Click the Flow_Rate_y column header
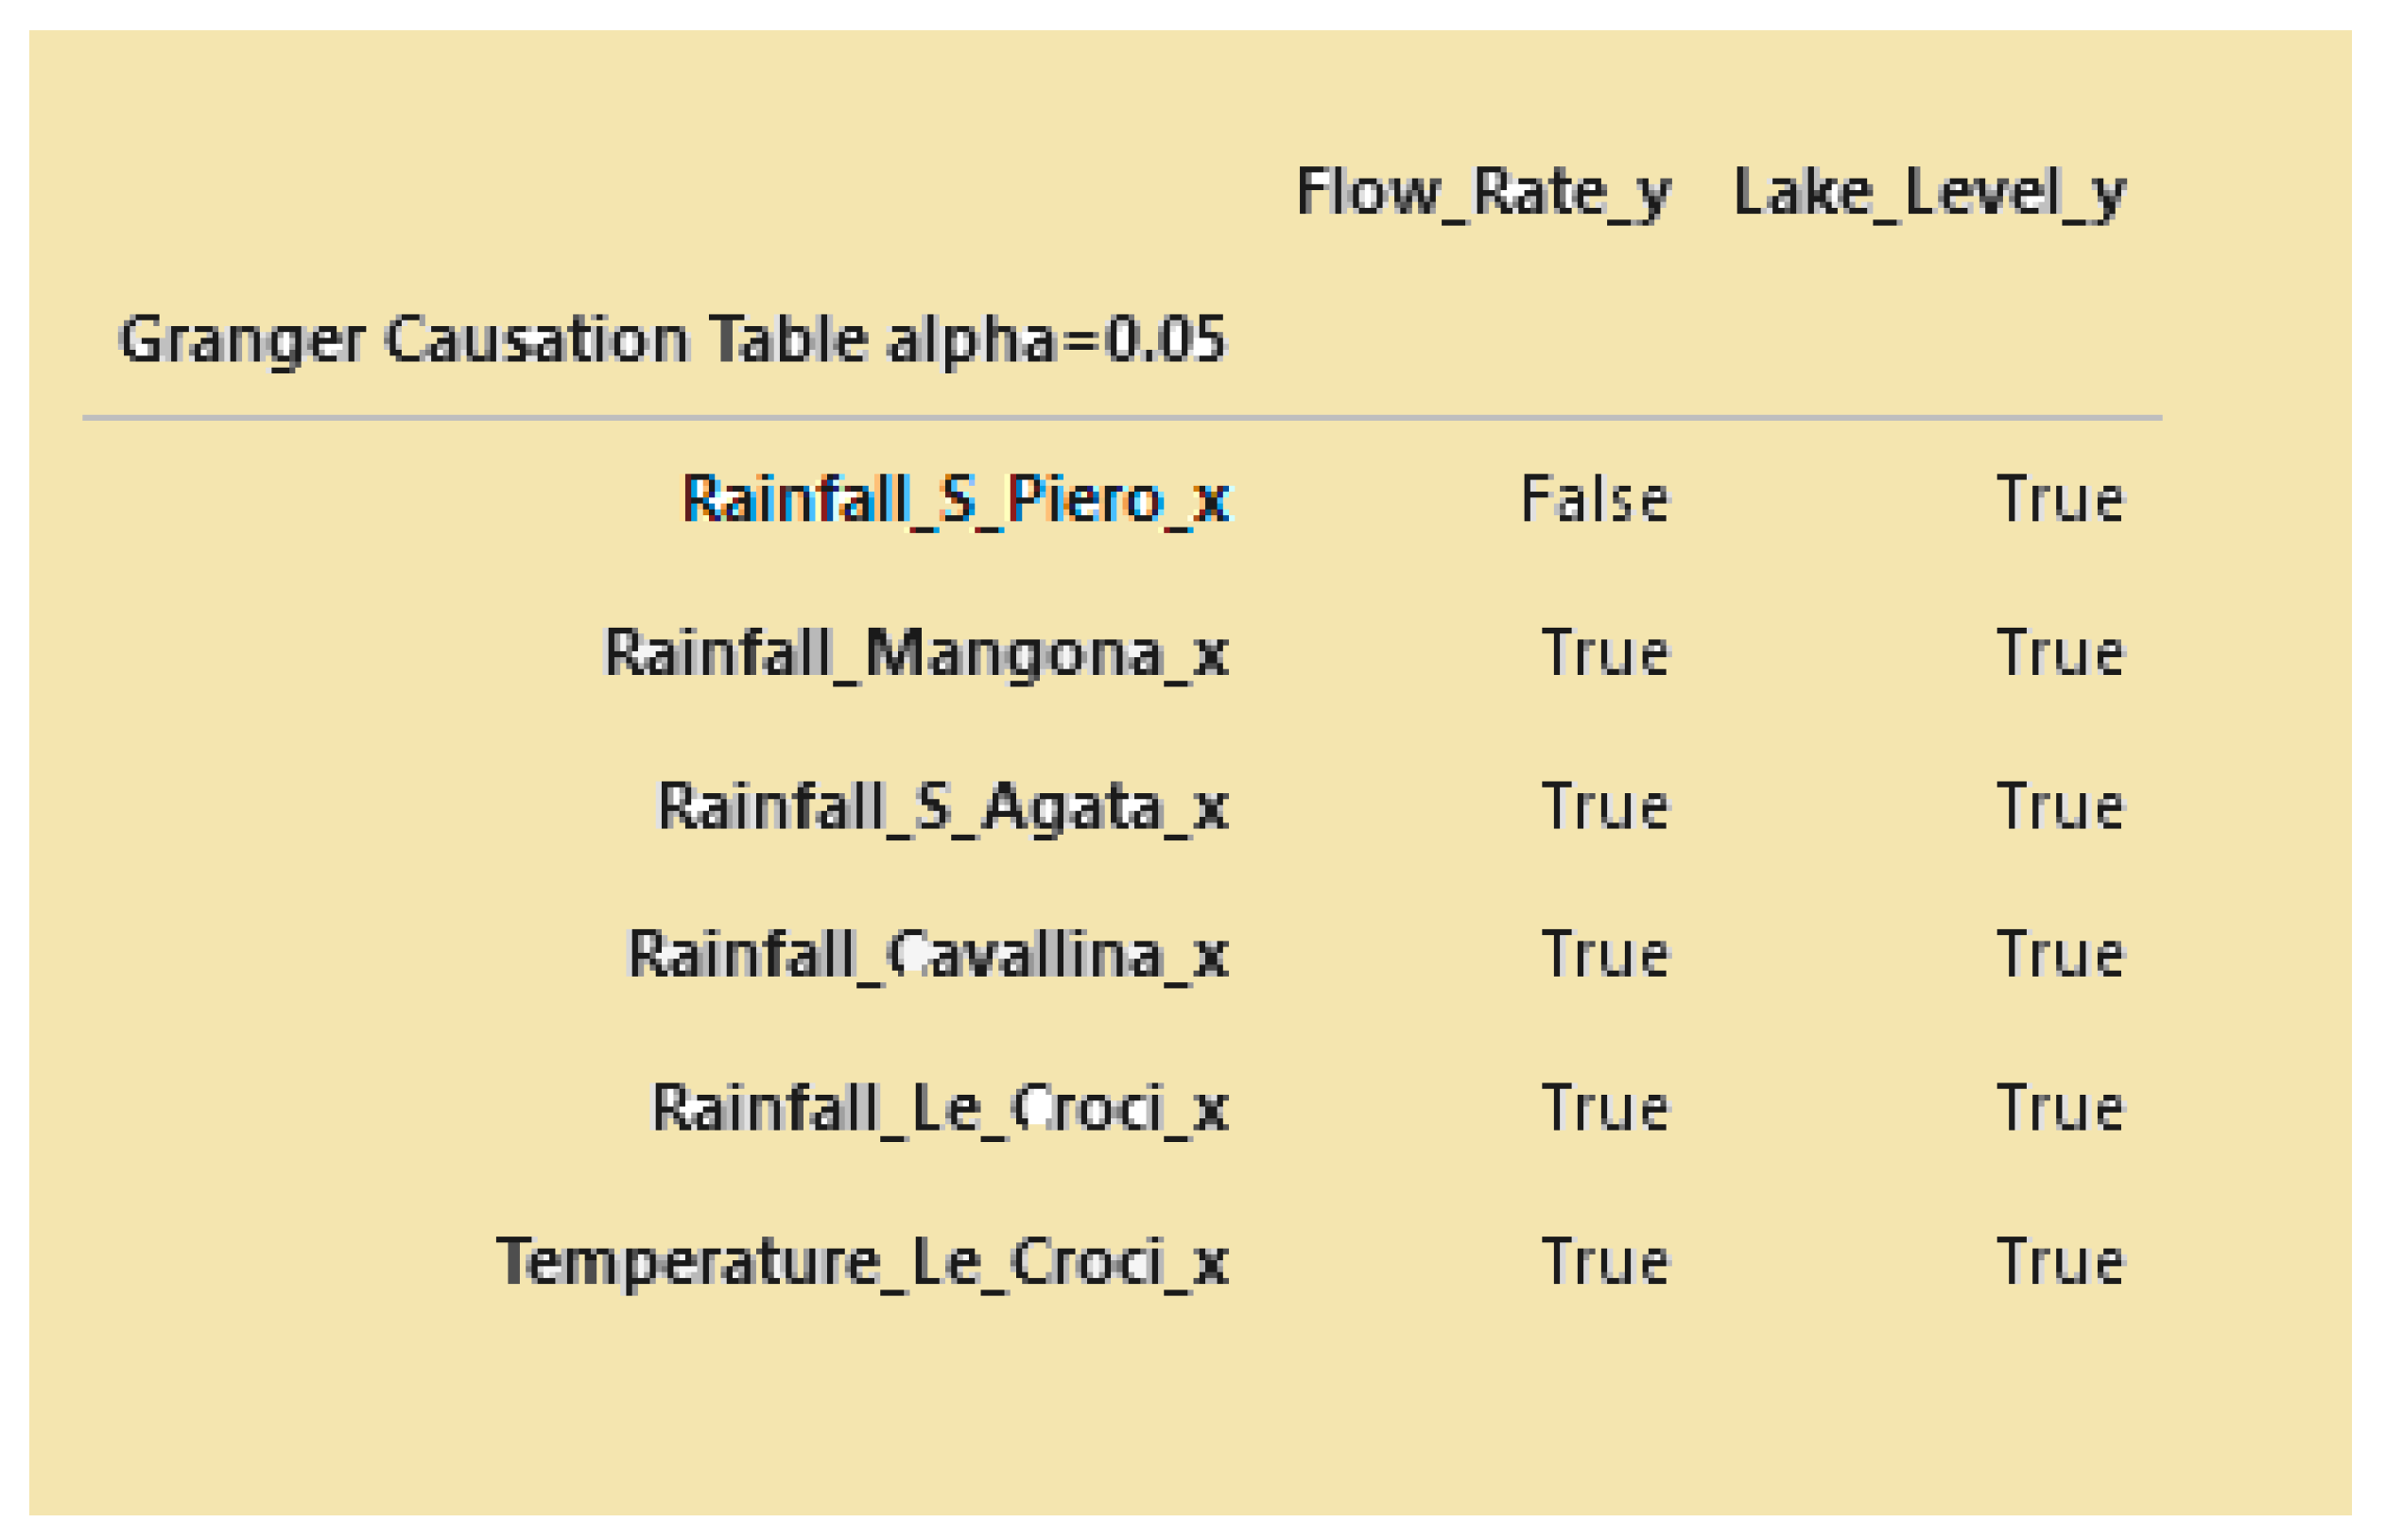2385x1540 pixels. point(1483,193)
